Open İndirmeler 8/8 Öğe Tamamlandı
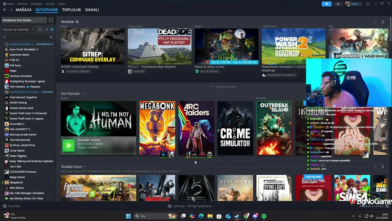 pos(190,206)
